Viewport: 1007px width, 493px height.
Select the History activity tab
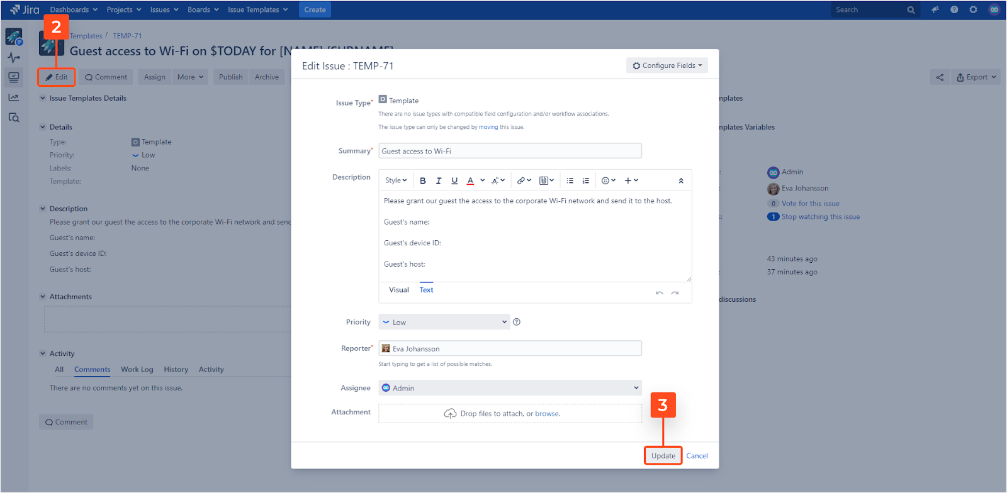176,370
